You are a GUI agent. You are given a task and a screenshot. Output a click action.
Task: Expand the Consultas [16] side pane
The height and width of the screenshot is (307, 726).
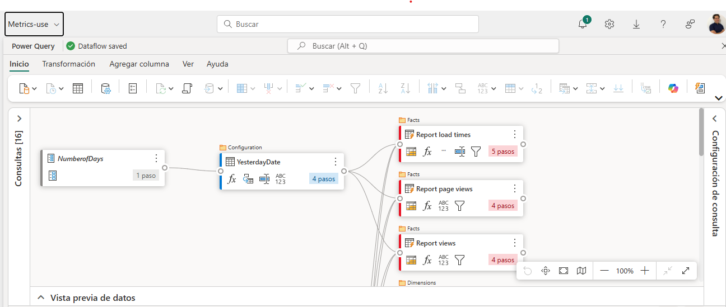pyautogui.click(x=19, y=119)
